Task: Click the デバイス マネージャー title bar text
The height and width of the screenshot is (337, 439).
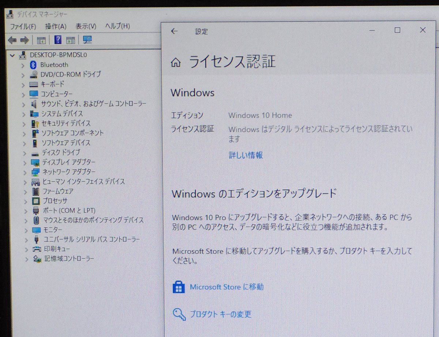Action: click(x=42, y=14)
